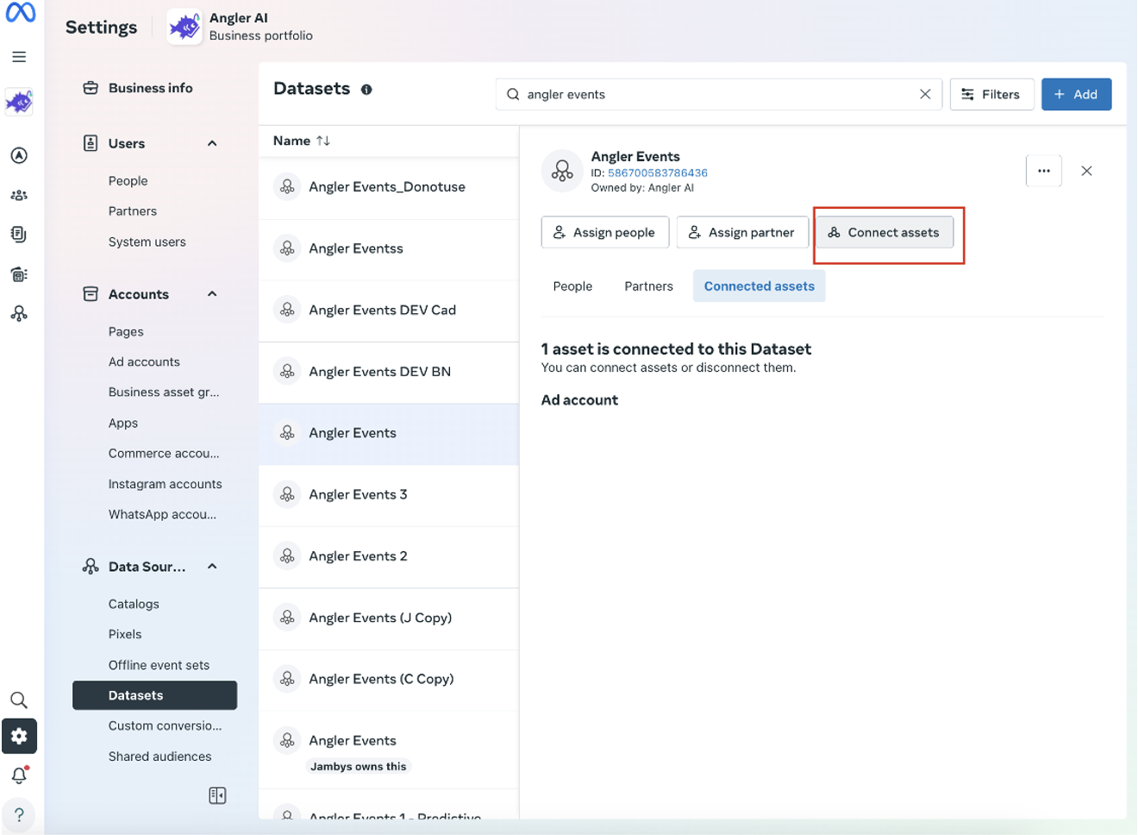Collapse sidebar using the panel toggle icon

[x=217, y=795]
